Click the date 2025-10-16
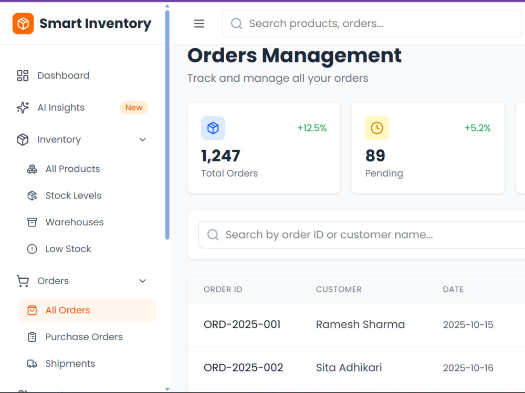The width and height of the screenshot is (525, 393). (x=468, y=368)
